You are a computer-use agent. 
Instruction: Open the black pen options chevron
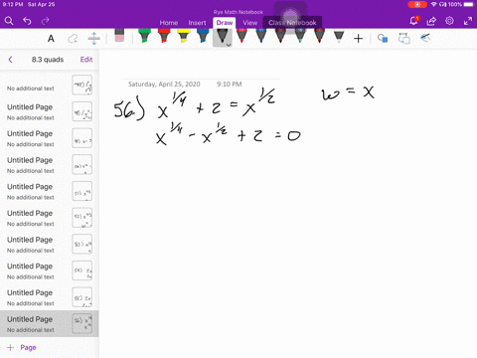229,45
